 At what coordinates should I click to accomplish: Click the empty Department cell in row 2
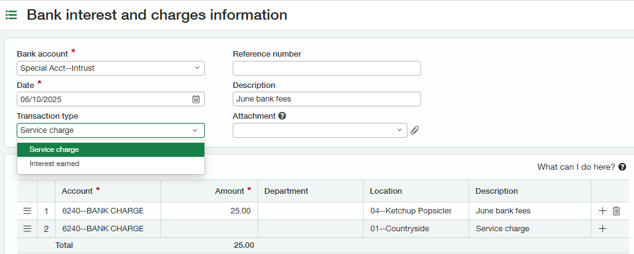click(311, 229)
